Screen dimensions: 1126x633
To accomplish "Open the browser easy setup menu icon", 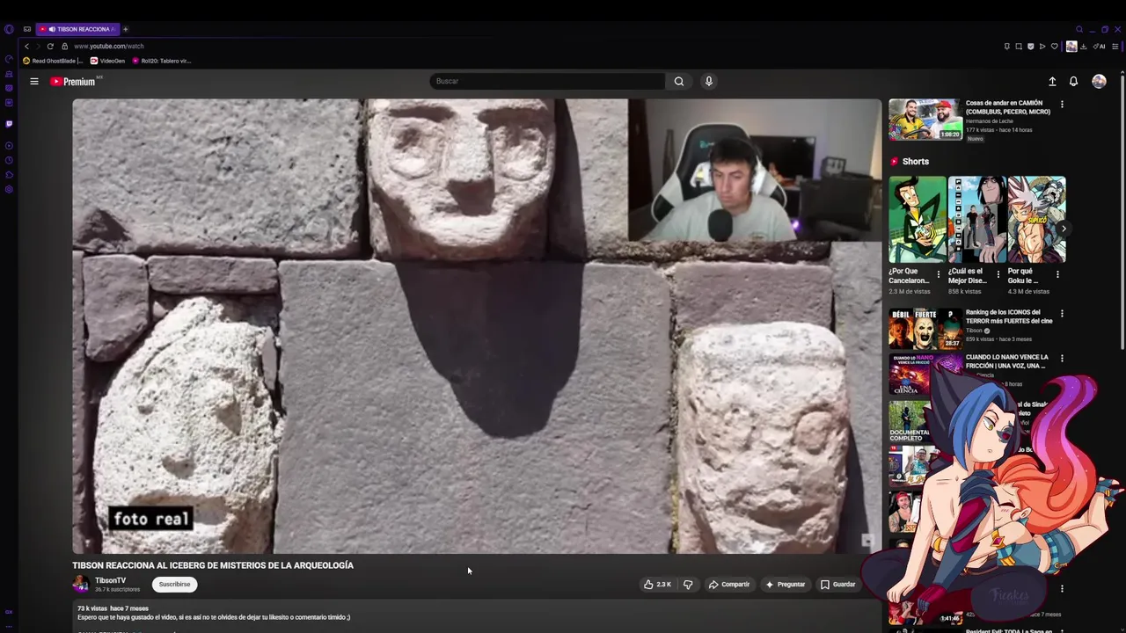I will (x=1115, y=46).
